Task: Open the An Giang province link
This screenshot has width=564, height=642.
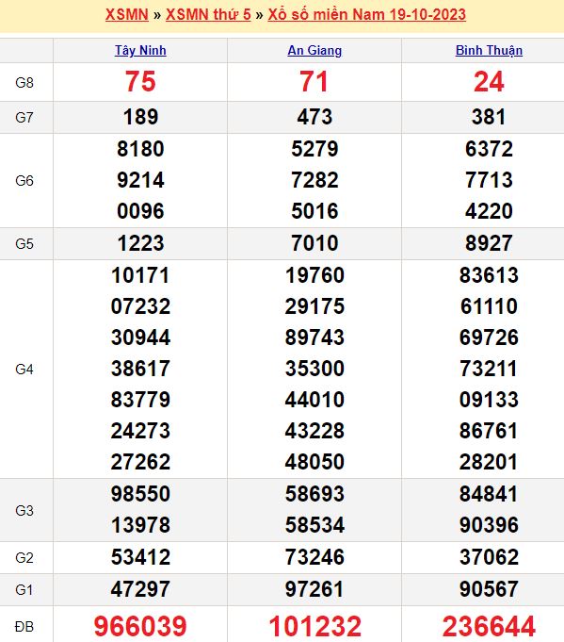Action: click(314, 50)
